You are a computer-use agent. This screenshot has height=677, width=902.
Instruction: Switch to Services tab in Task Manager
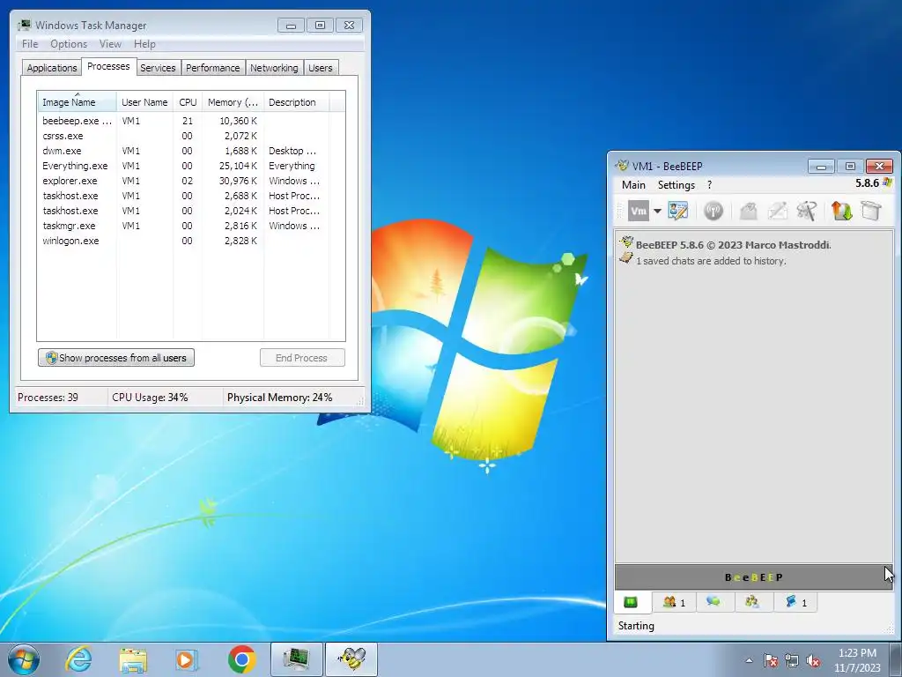coord(158,68)
